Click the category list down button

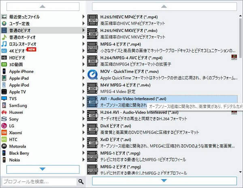43,169
